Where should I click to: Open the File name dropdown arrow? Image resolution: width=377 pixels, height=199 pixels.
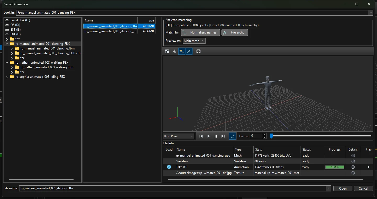(328, 188)
